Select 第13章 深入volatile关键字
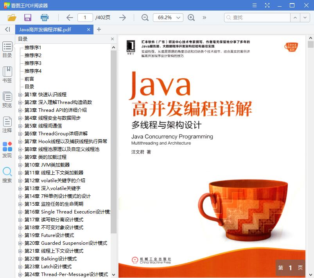Image resolution: width=314 pixels, height=278 pixels. pos(52,188)
